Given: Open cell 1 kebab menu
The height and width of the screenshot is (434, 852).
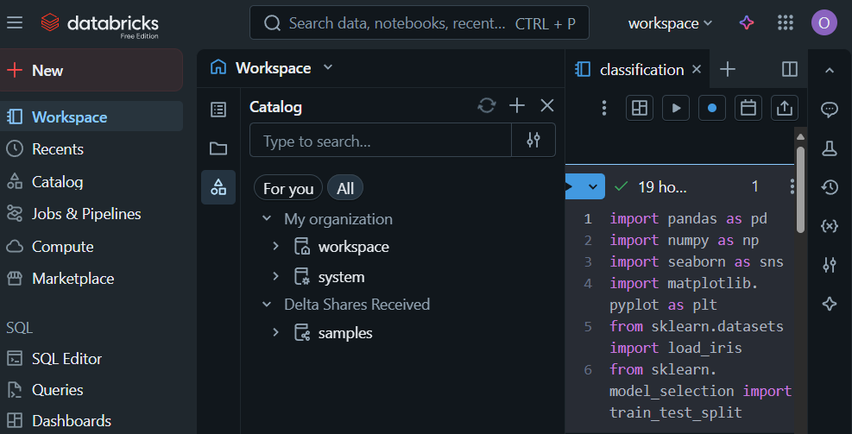Looking at the screenshot, I should (792, 187).
